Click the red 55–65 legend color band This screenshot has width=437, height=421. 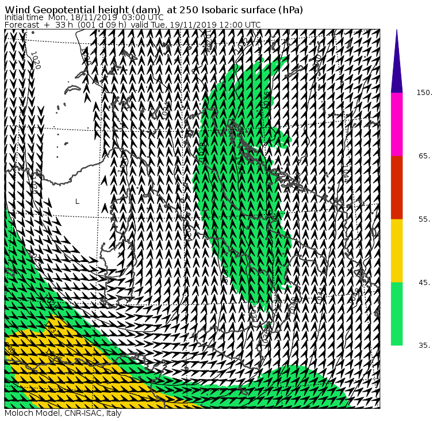pos(397,187)
